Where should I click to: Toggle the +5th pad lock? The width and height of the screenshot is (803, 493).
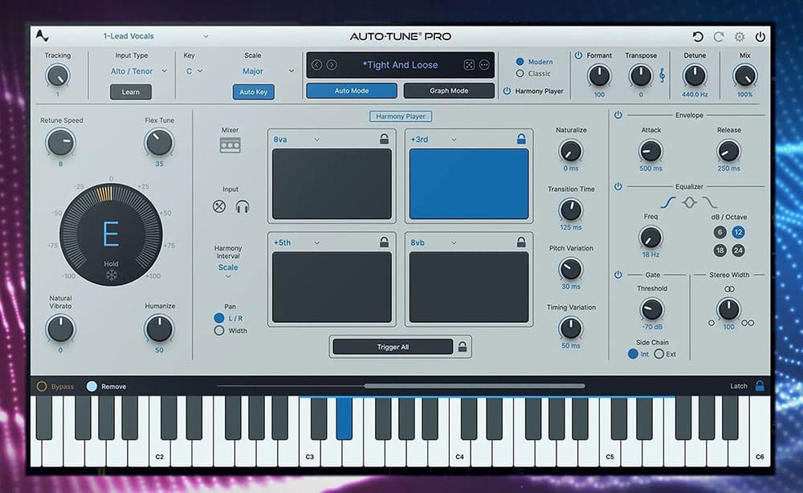(x=384, y=242)
